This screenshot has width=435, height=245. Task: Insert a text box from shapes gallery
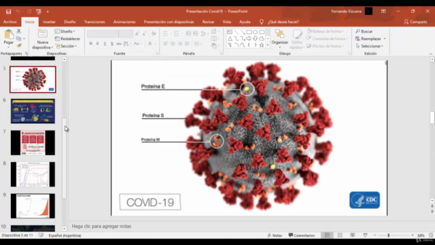230,32
